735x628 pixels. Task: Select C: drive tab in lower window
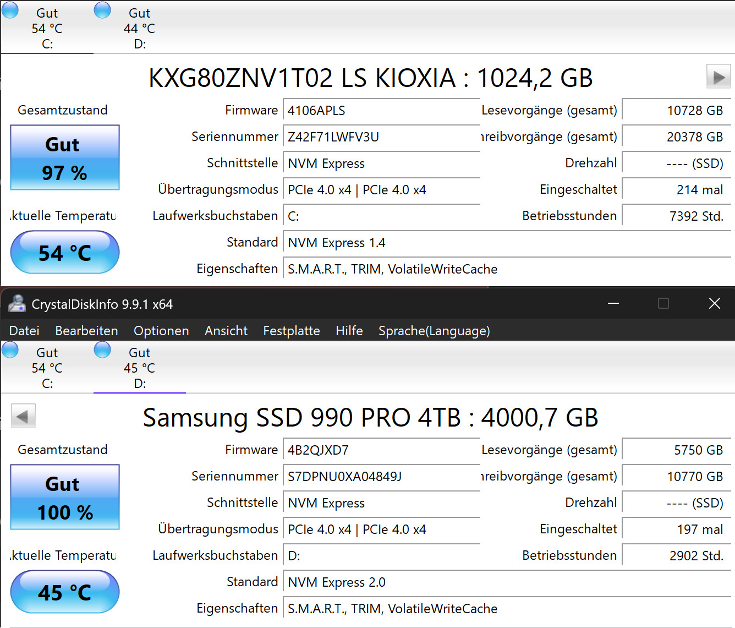(47, 367)
